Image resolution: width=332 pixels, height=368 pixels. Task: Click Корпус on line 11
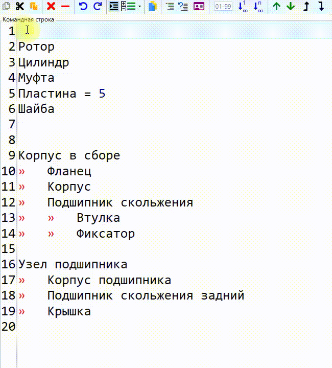click(69, 187)
